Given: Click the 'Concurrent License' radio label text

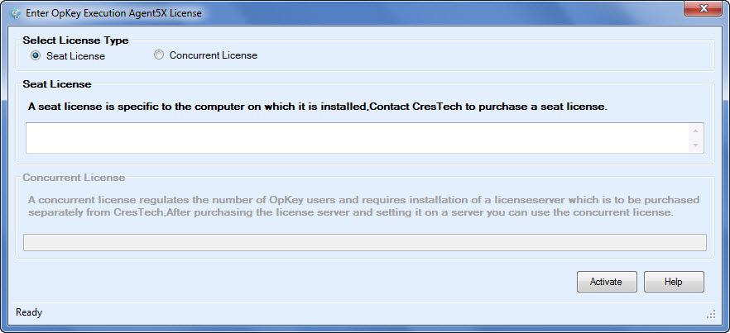Looking at the screenshot, I should 214,55.
